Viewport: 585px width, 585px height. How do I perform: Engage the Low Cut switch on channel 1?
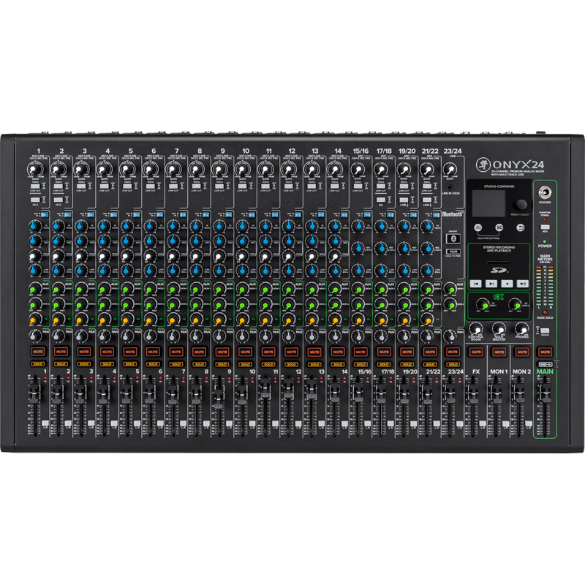tap(34, 186)
